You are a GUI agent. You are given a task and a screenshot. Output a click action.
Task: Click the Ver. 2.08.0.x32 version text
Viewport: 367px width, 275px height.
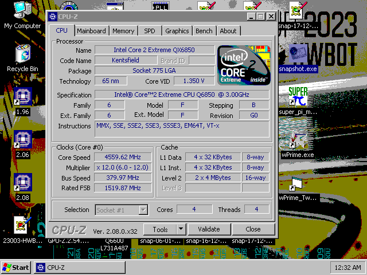click(115, 231)
